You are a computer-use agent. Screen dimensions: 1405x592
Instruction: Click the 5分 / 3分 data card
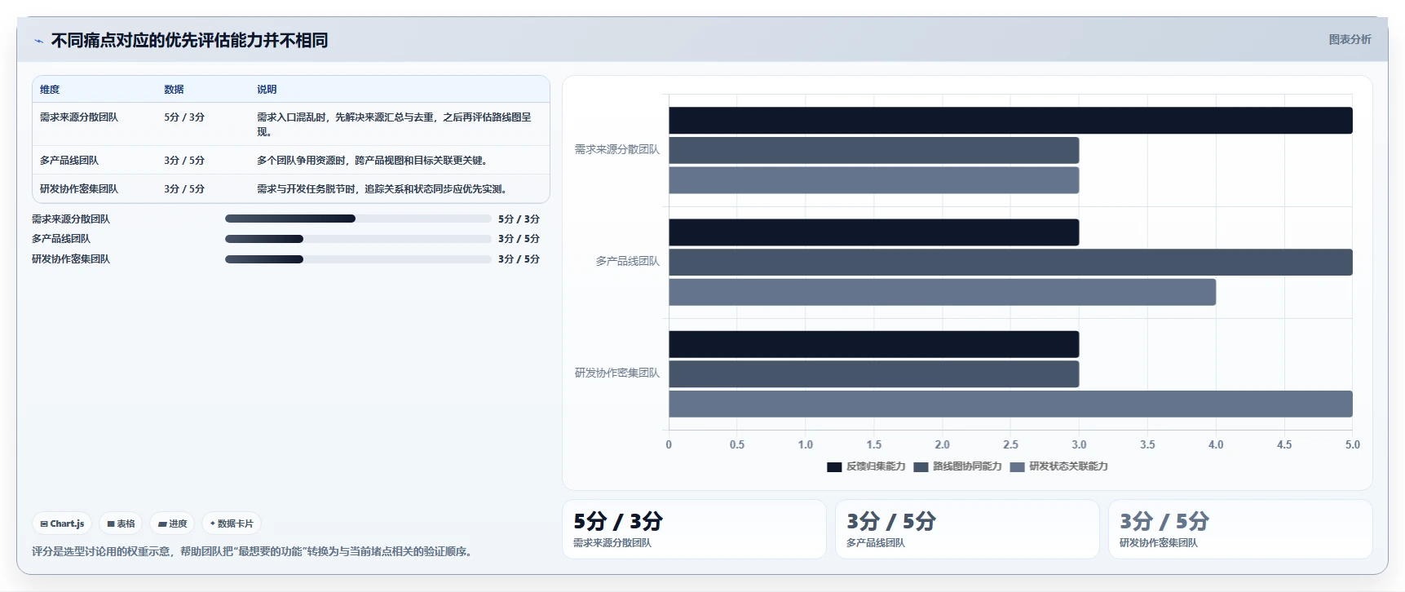point(694,529)
